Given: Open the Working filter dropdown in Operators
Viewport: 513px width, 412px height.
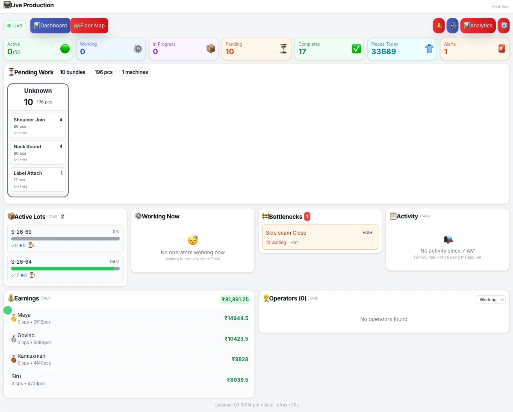Looking at the screenshot, I should tap(491, 300).
